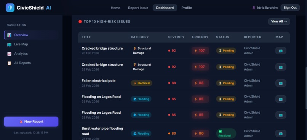Open All Reports from the sidebar
Screen dimensions: 307x140
click(31, 63)
